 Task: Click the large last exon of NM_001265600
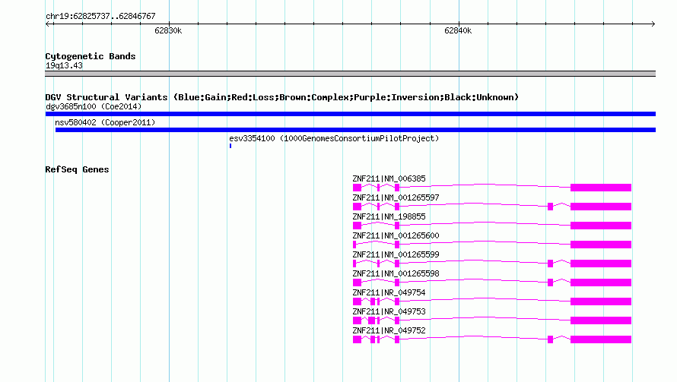tap(601, 245)
